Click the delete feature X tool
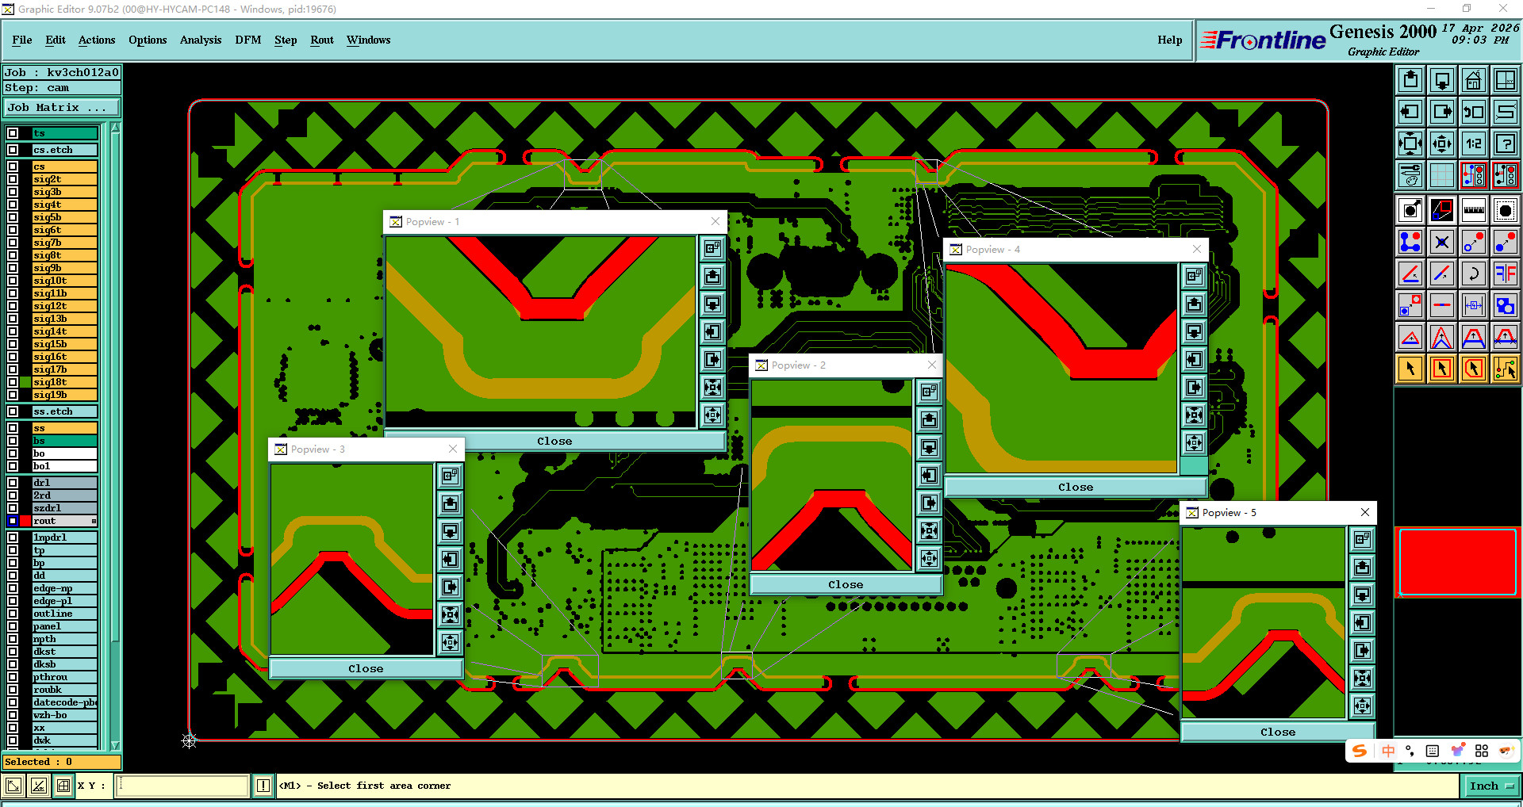The width and height of the screenshot is (1523, 807). 1442,242
